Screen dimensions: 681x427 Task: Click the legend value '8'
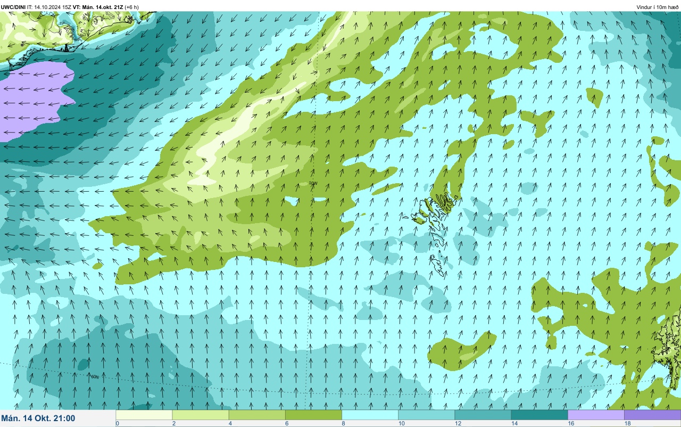click(x=343, y=423)
